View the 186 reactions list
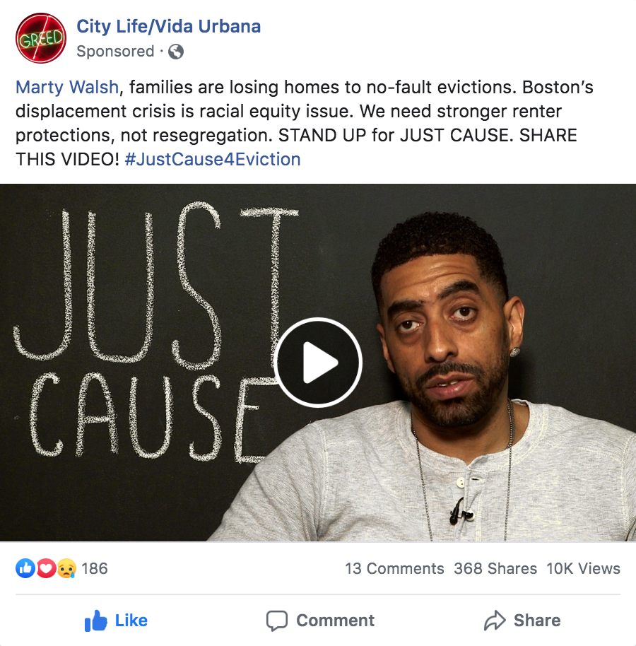The height and width of the screenshot is (646, 636). (x=95, y=568)
